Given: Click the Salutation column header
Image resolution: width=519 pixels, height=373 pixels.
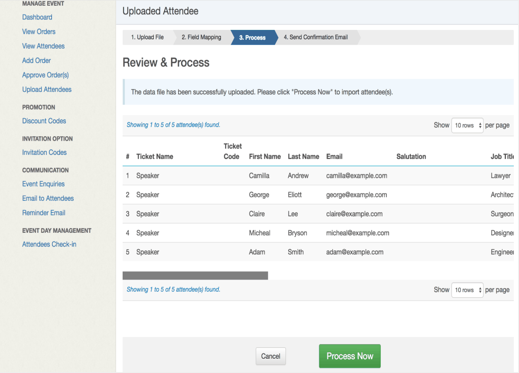Looking at the screenshot, I should (411, 156).
